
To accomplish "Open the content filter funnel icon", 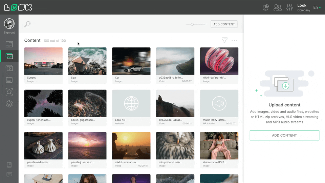I will [x=224, y=40].
